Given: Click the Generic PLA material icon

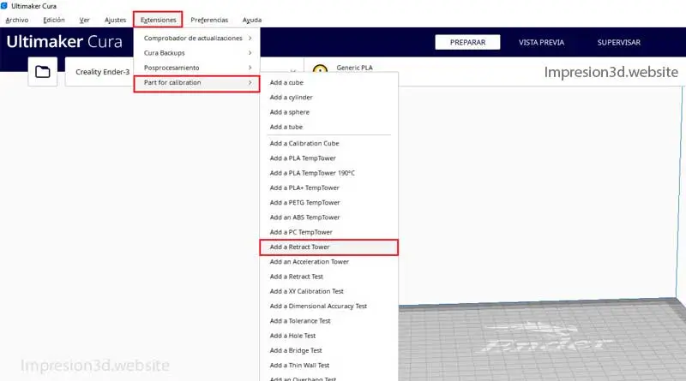Looking at the screenshot, I should click(320, 69).
